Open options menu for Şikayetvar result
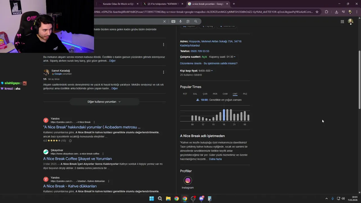The image size is (361, 203). [103, 154]
